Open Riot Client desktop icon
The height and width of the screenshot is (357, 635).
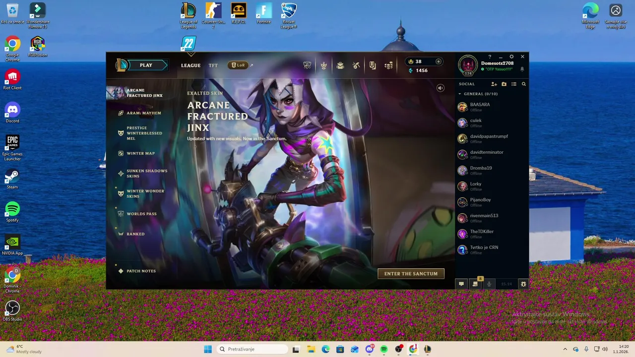(x=12, y=79)
